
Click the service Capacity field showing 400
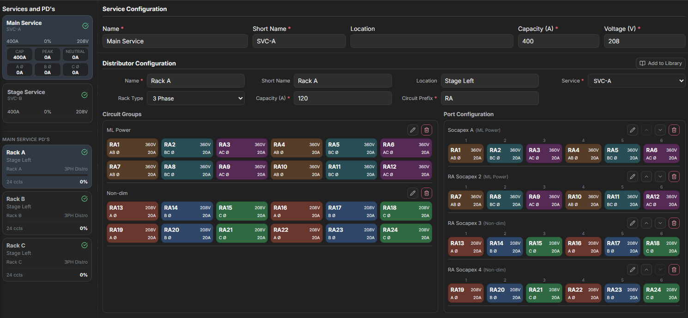tap(559, 41)
